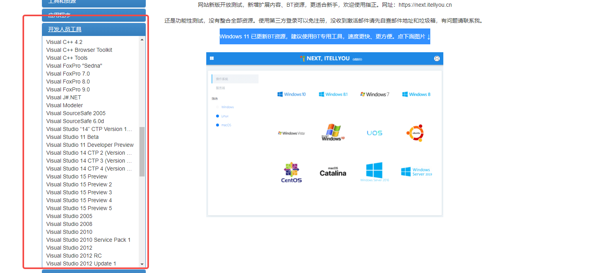Click the UOS logo in preview image

tap(375, 133)
